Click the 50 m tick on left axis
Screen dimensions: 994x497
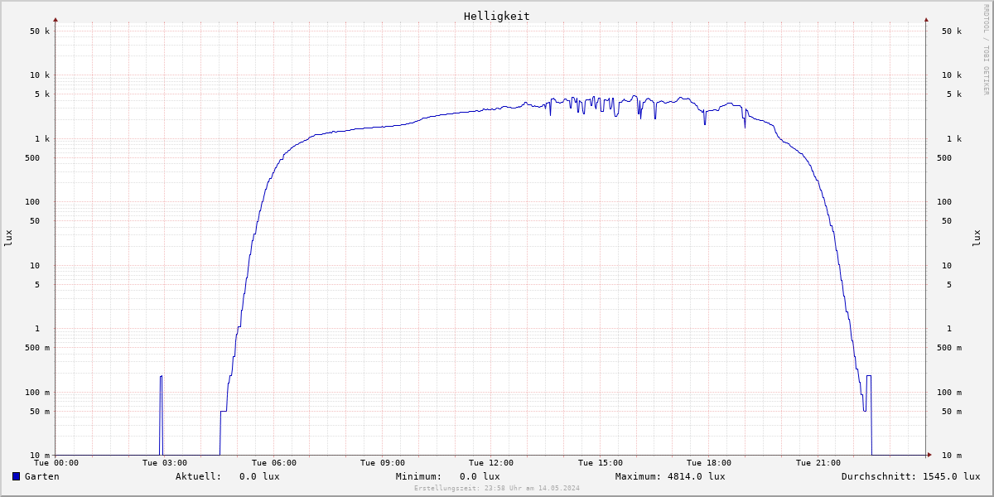[x=40, y=412]
